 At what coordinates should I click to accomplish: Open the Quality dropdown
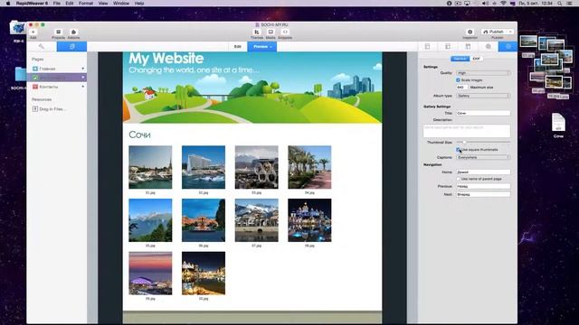[483, 73]
